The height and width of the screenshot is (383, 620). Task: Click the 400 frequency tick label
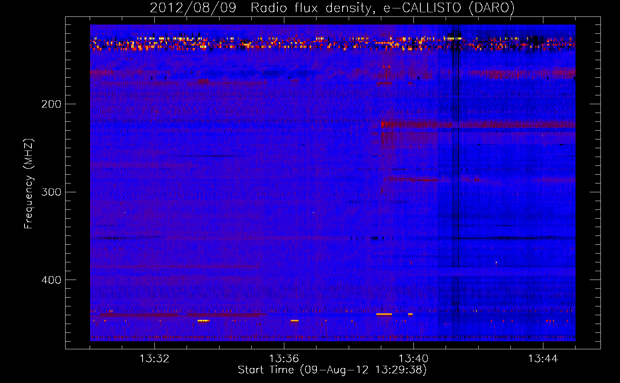(51, 280)
